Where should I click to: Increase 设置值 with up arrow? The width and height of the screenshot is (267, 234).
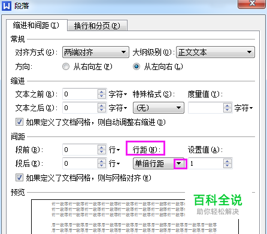pyautogui.click(x=227, y=162)
